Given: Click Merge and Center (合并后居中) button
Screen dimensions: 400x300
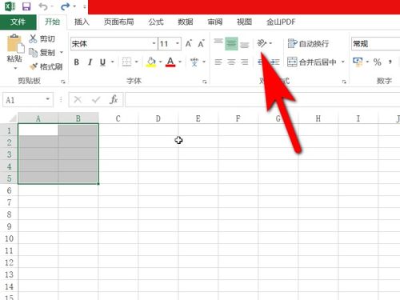Looking at the screenshot, I should coord(312,62).
